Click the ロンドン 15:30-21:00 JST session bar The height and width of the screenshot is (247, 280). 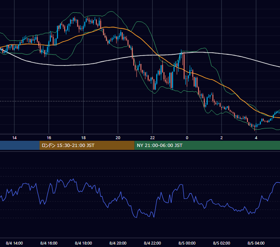87,145
